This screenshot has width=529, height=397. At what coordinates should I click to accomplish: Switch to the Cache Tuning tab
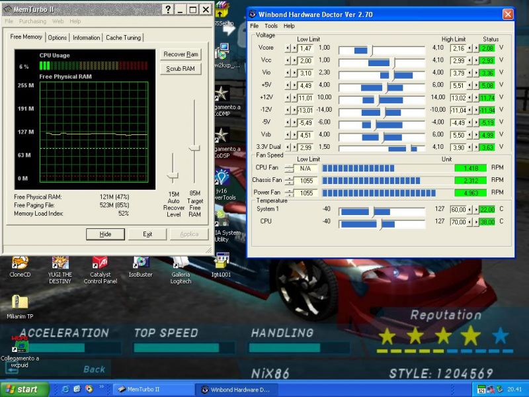pyautogui.click(x=124, y=38)
